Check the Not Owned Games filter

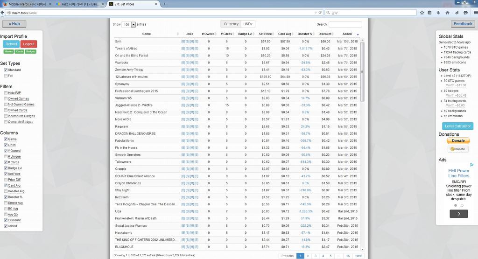click(6, 104)
